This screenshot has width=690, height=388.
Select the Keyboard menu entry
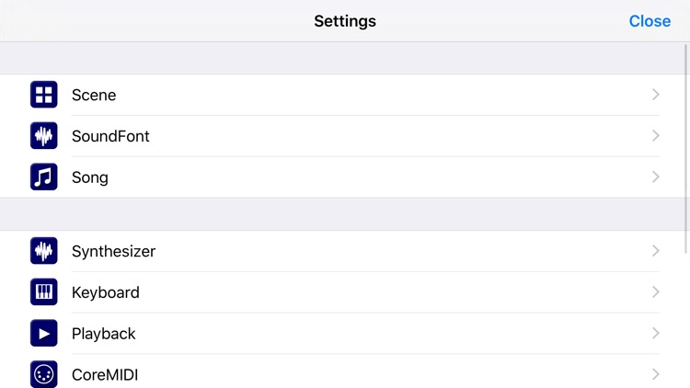point(345,292)
